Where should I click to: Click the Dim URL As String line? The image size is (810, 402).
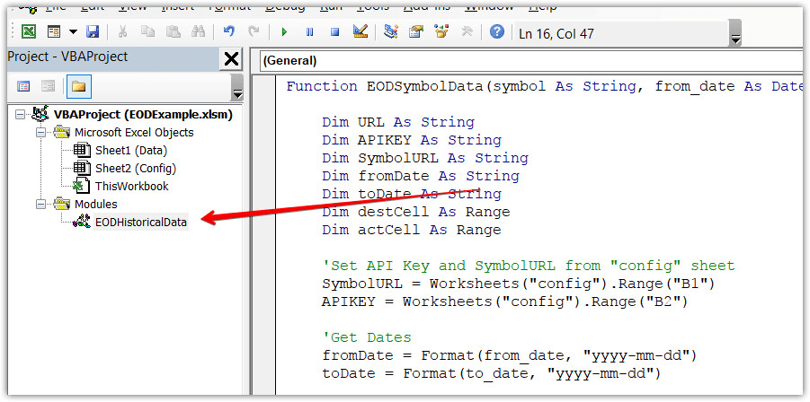[398, 122]
